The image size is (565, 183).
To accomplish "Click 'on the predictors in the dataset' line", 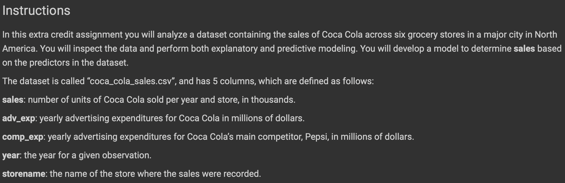I will tap(65, 63).
